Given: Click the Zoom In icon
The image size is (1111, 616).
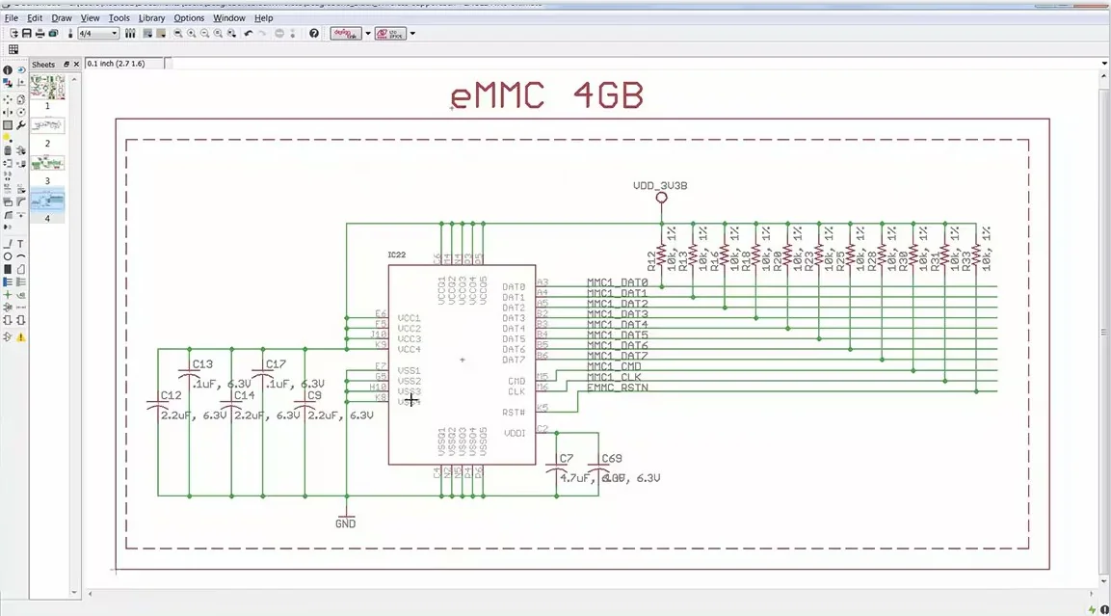Looking at the screenshot, I should [191, 33].
